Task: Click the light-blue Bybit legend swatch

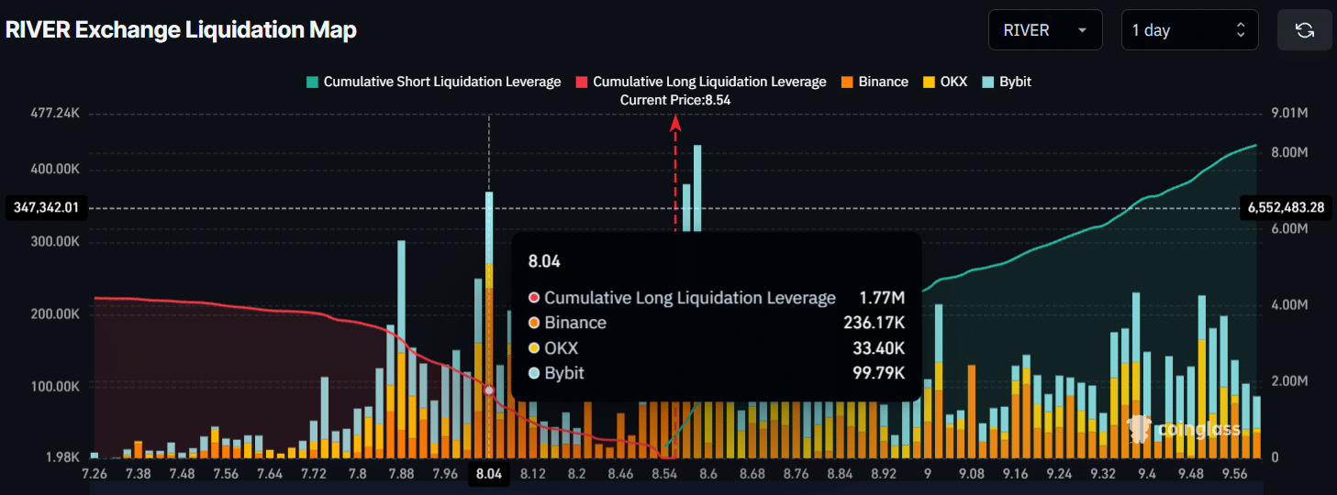Action: click(989, 82)
